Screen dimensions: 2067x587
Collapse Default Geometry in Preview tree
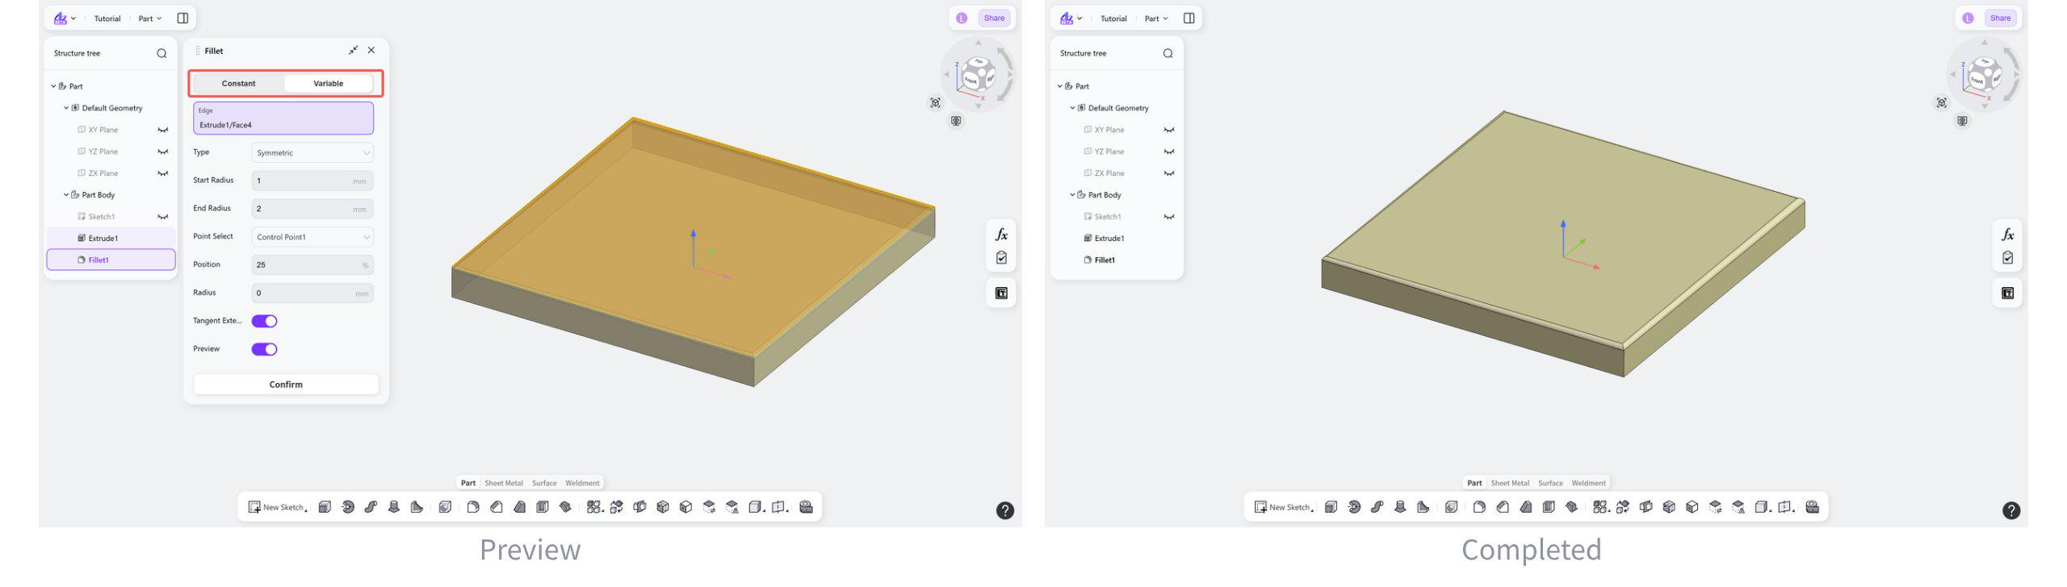(x=66, y=108)
